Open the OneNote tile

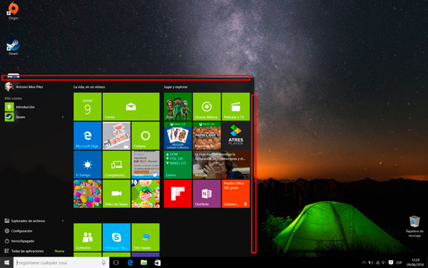tap(207, 194)
